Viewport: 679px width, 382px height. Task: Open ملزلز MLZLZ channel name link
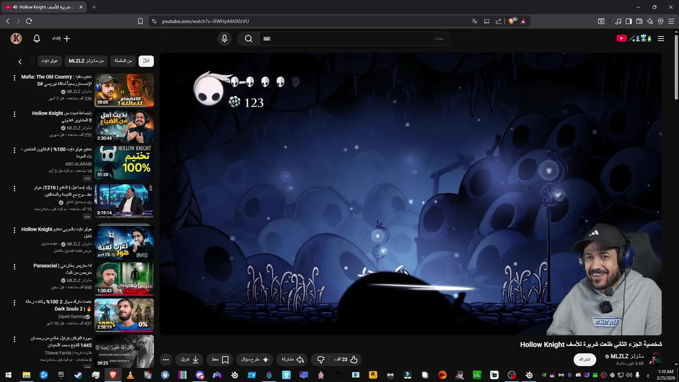tap(627, 357)
